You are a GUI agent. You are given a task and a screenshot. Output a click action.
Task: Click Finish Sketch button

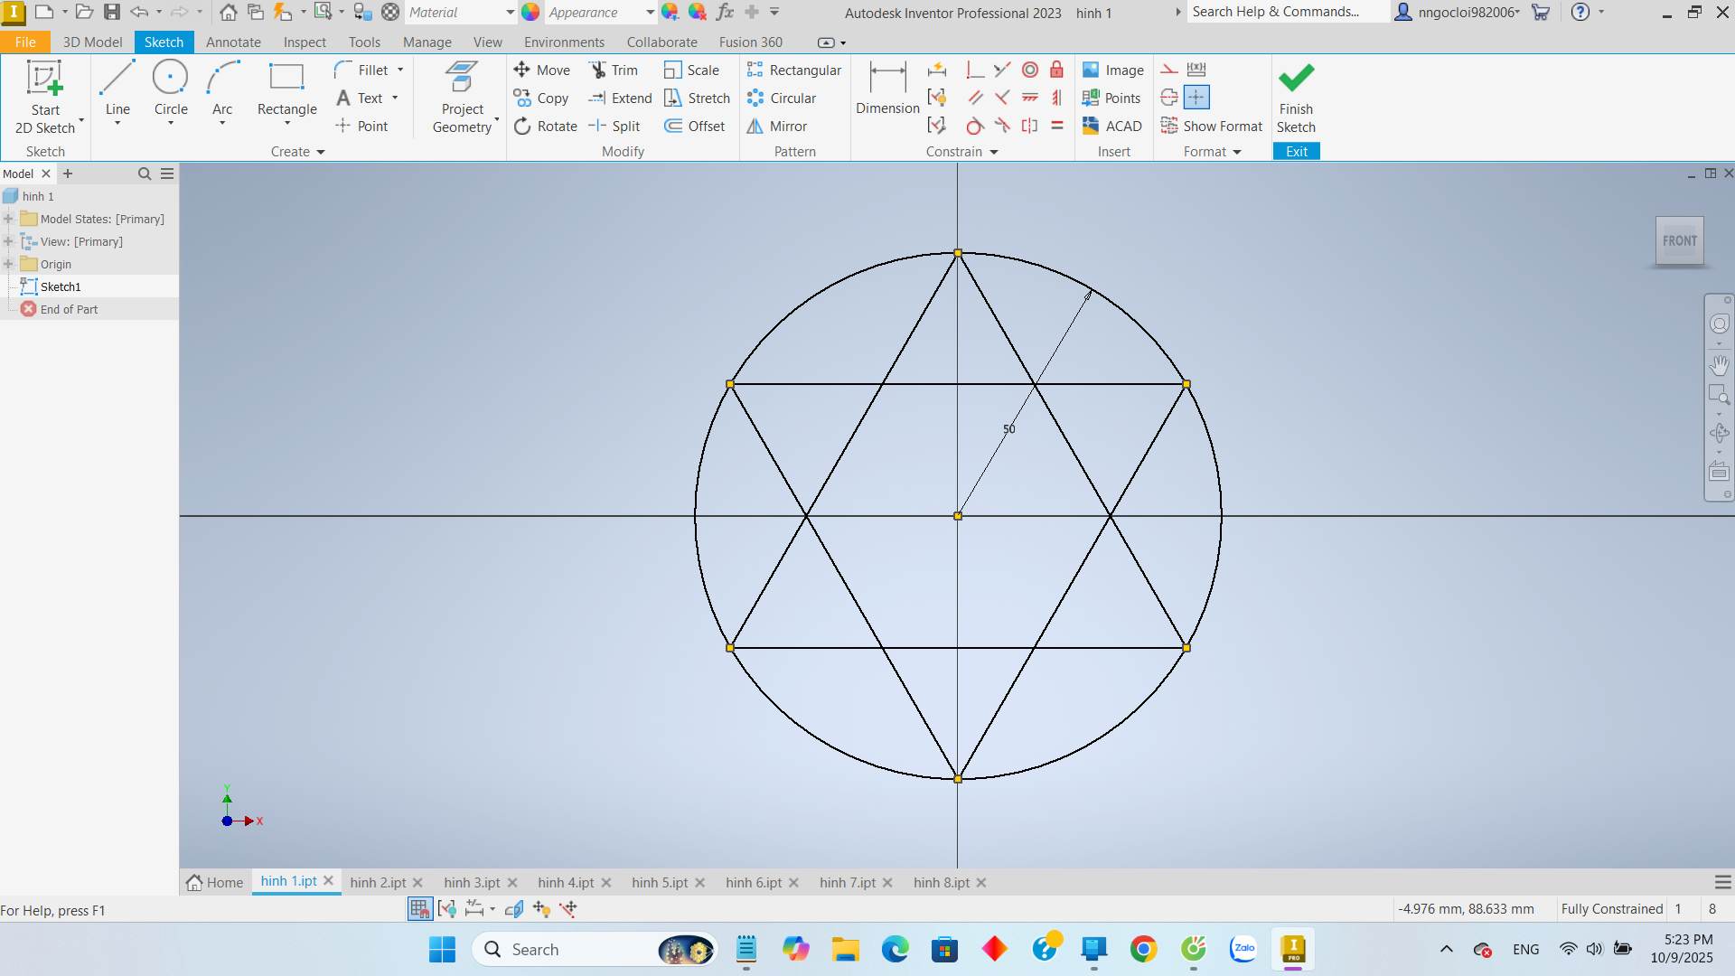tap(1296, 98)
